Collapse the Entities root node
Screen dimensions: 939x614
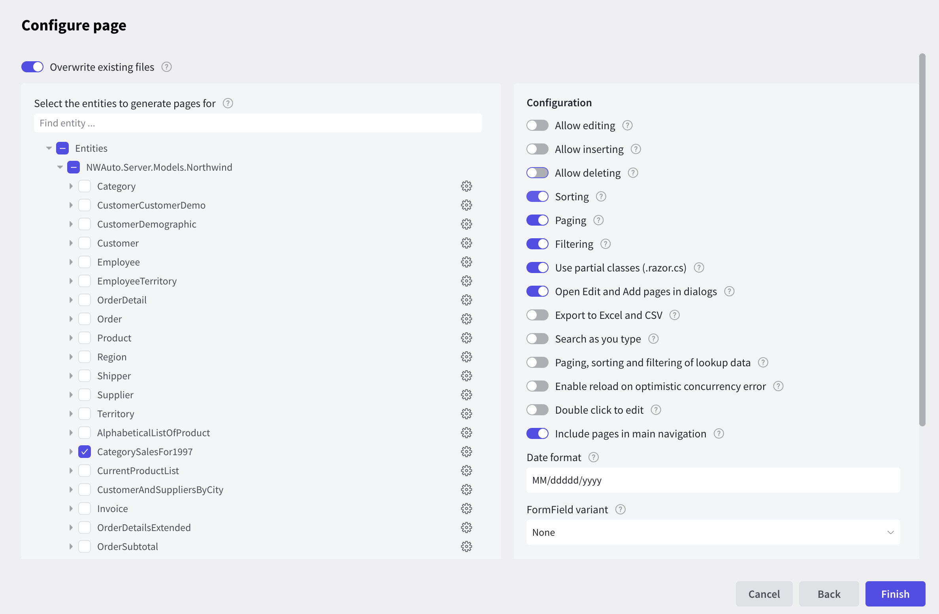pyautogui.click(x=49, y=148)
